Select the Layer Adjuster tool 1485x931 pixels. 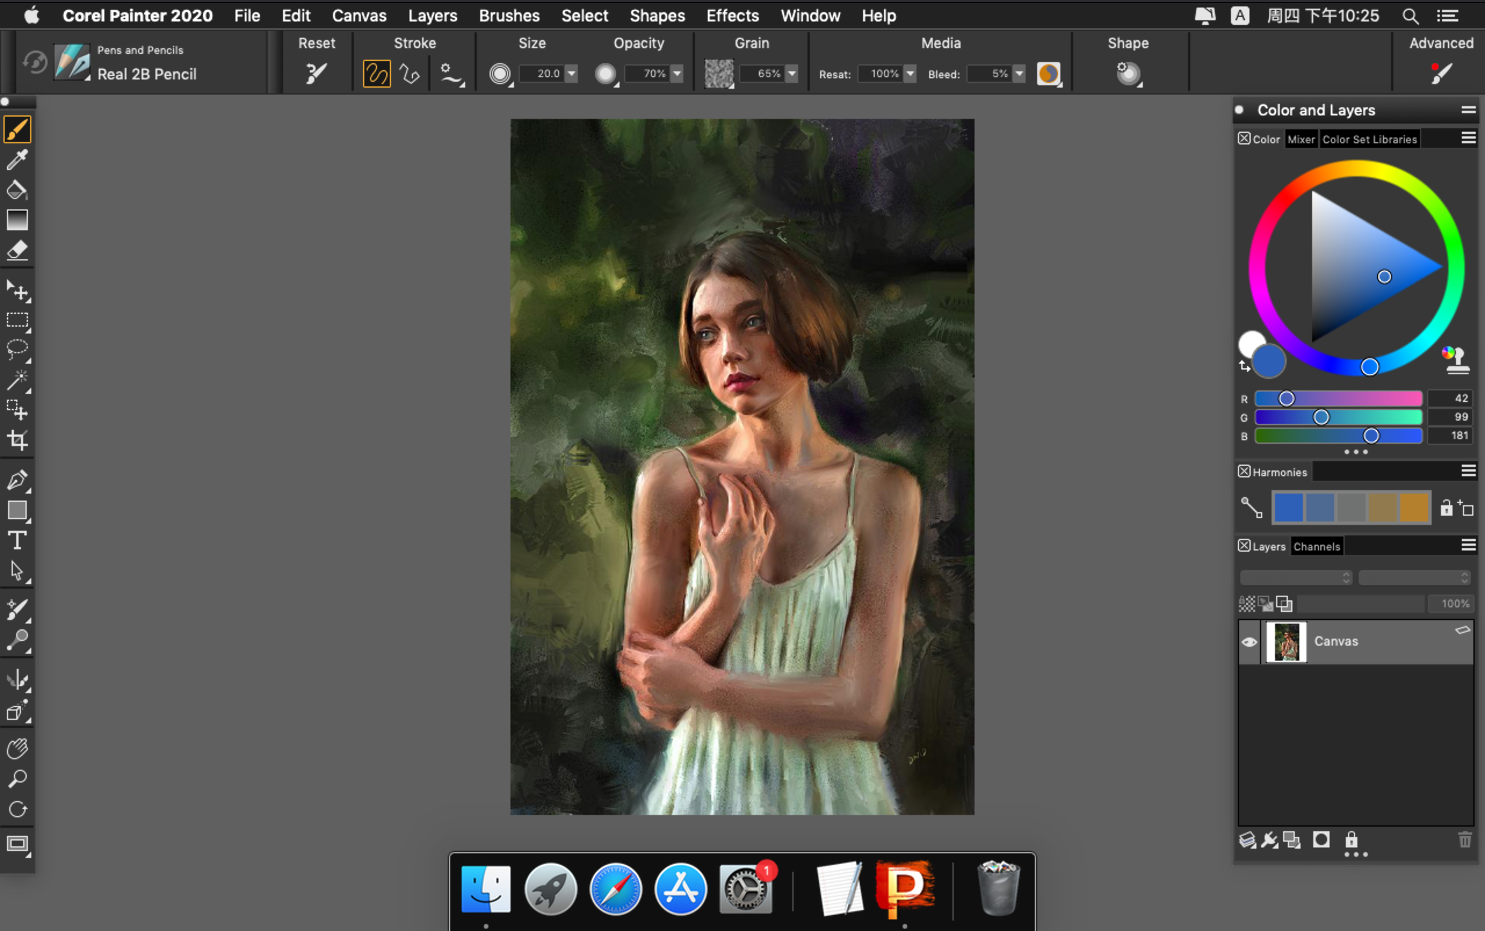pos(17,291)
